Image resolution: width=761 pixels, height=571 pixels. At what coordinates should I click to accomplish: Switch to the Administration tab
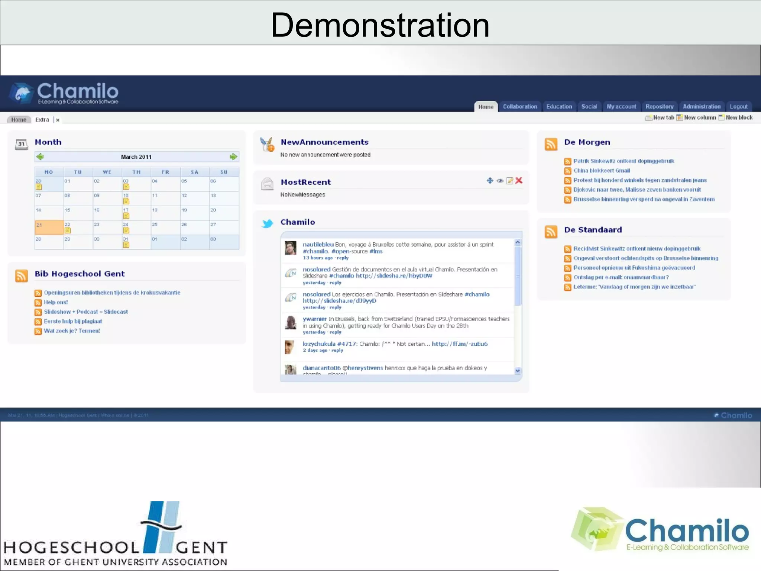pos(701,107)
